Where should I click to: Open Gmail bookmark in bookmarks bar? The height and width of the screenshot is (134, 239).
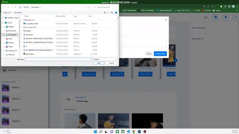pos(197,10)
